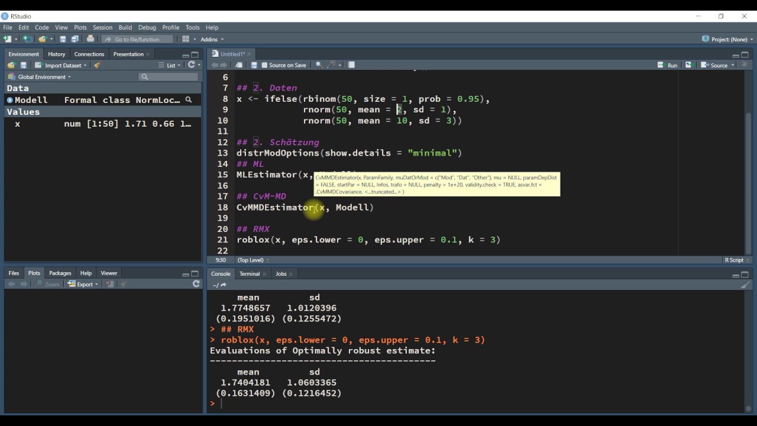Open Import Dataset dropdown
The width and height of the screenshot is (757, 426).
click(60, 65)
